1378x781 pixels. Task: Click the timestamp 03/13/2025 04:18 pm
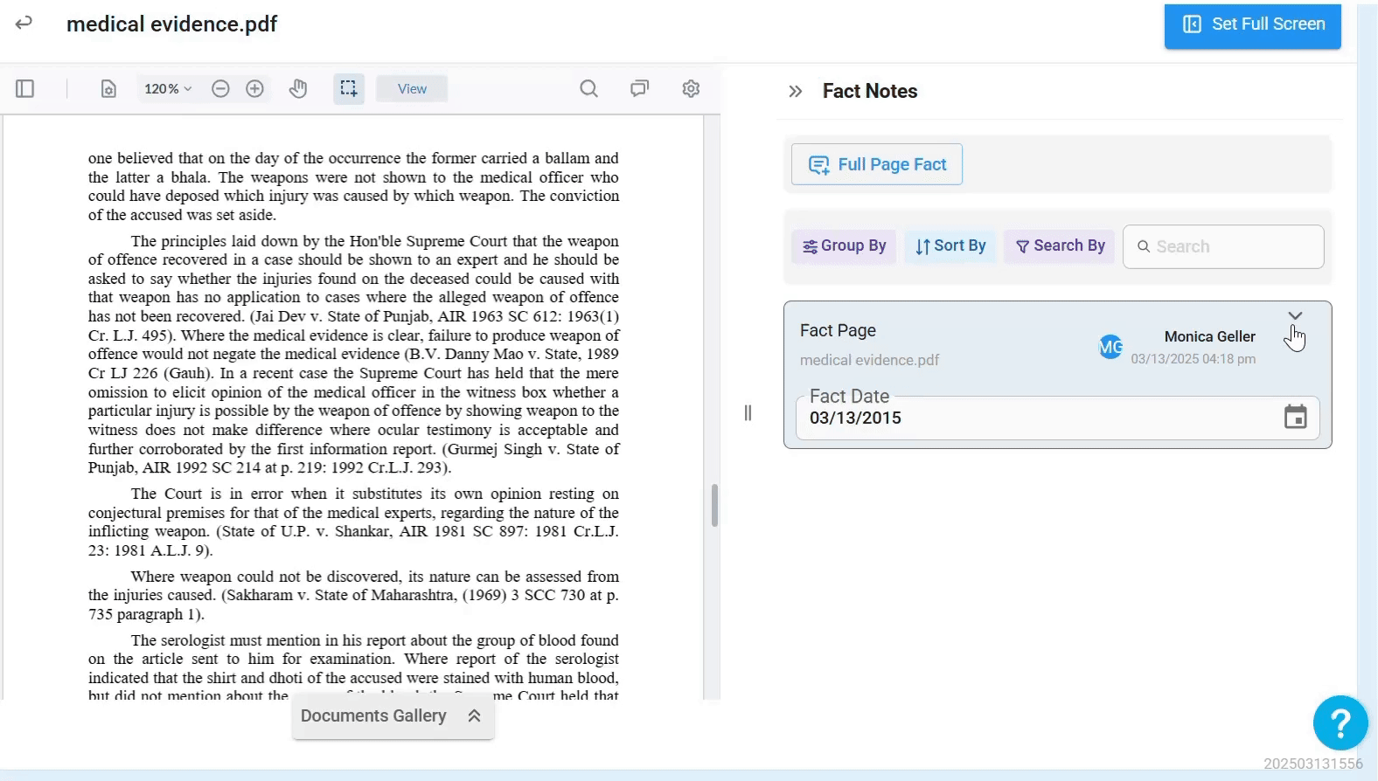pyautogui.click(x=1193, y=359)
